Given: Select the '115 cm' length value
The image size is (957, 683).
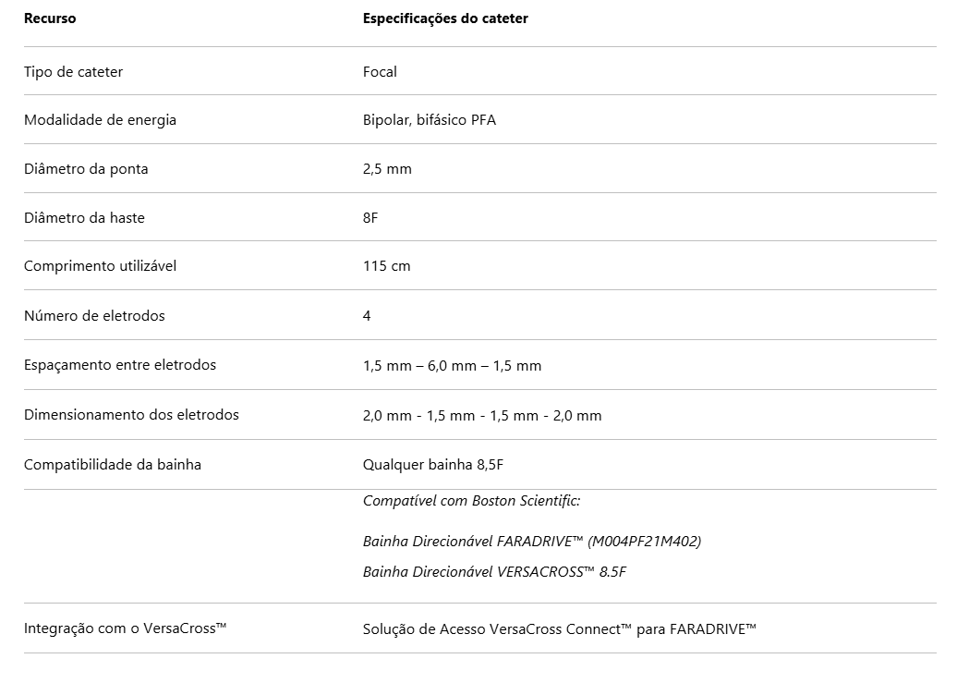Looking at the screenshot, I should (x=386, y=266).
